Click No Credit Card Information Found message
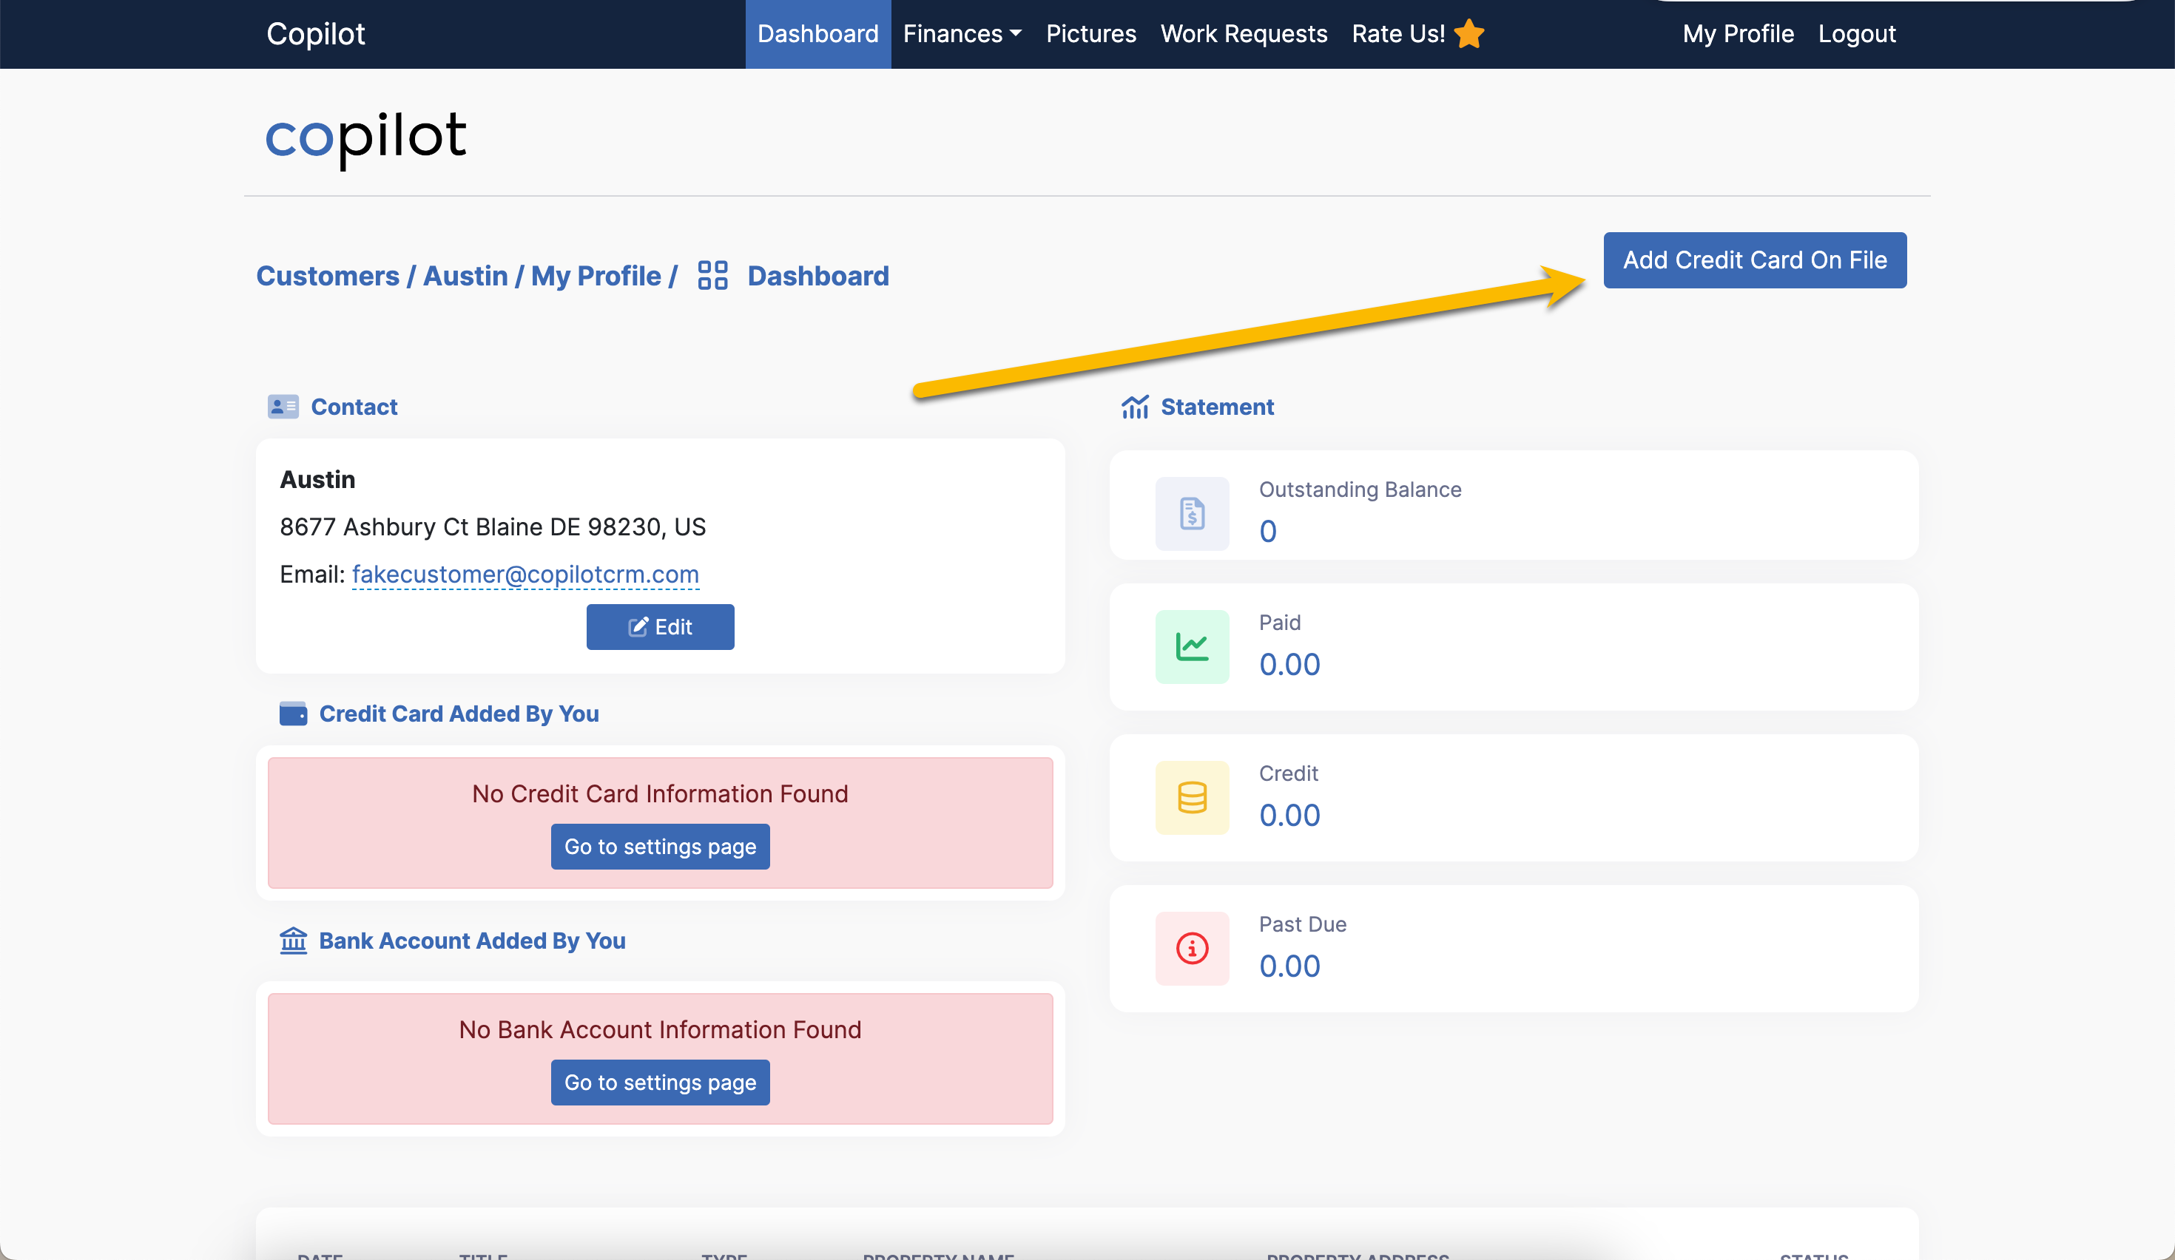 click(660, 793)
